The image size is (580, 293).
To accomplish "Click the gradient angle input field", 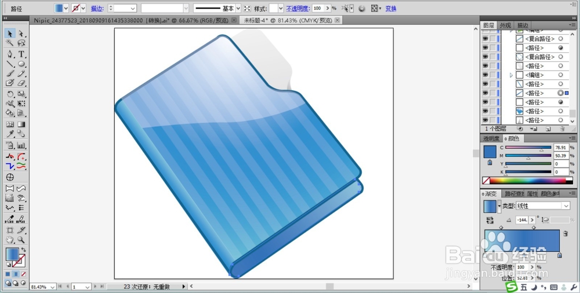I will click(x=523, y=220).
